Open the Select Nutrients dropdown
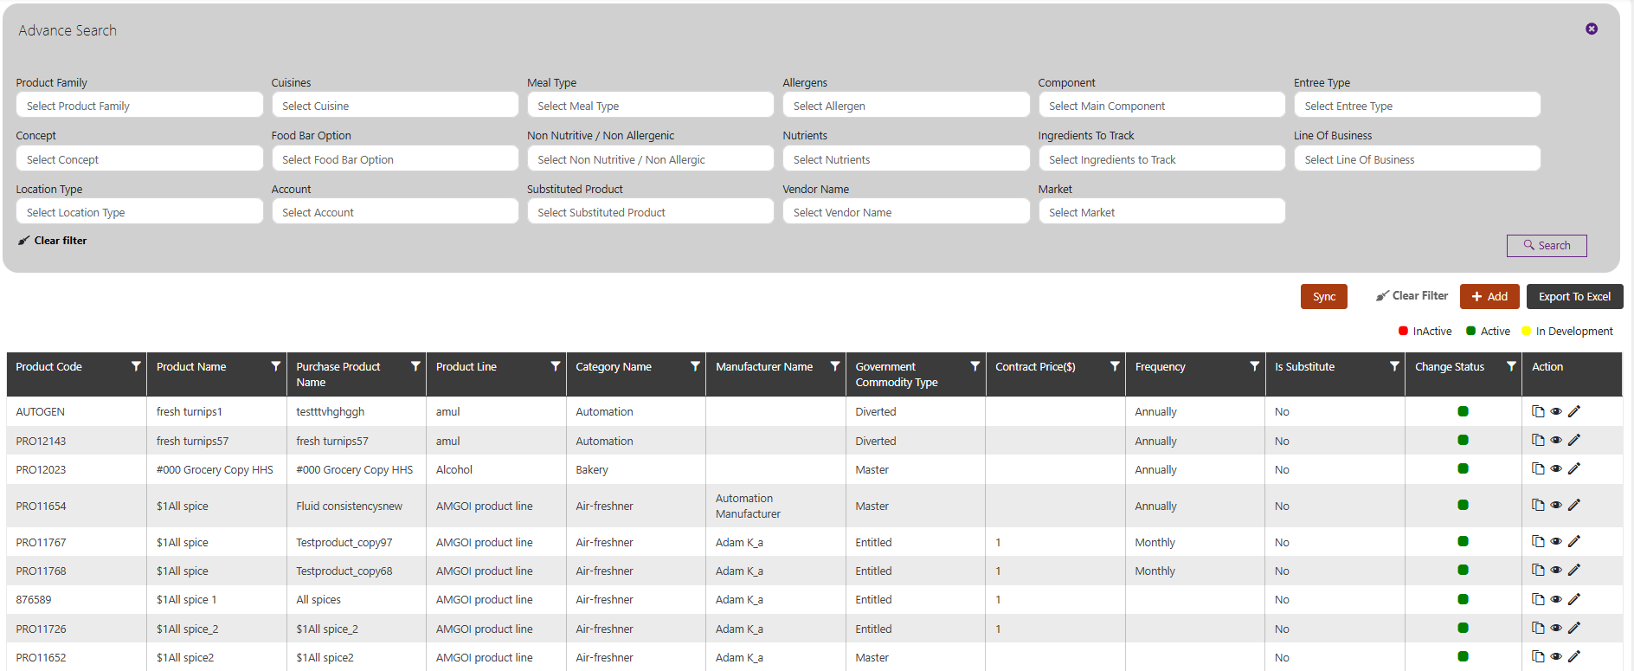The width and height of the screenshot is (1634, 671). click(906, 159)
